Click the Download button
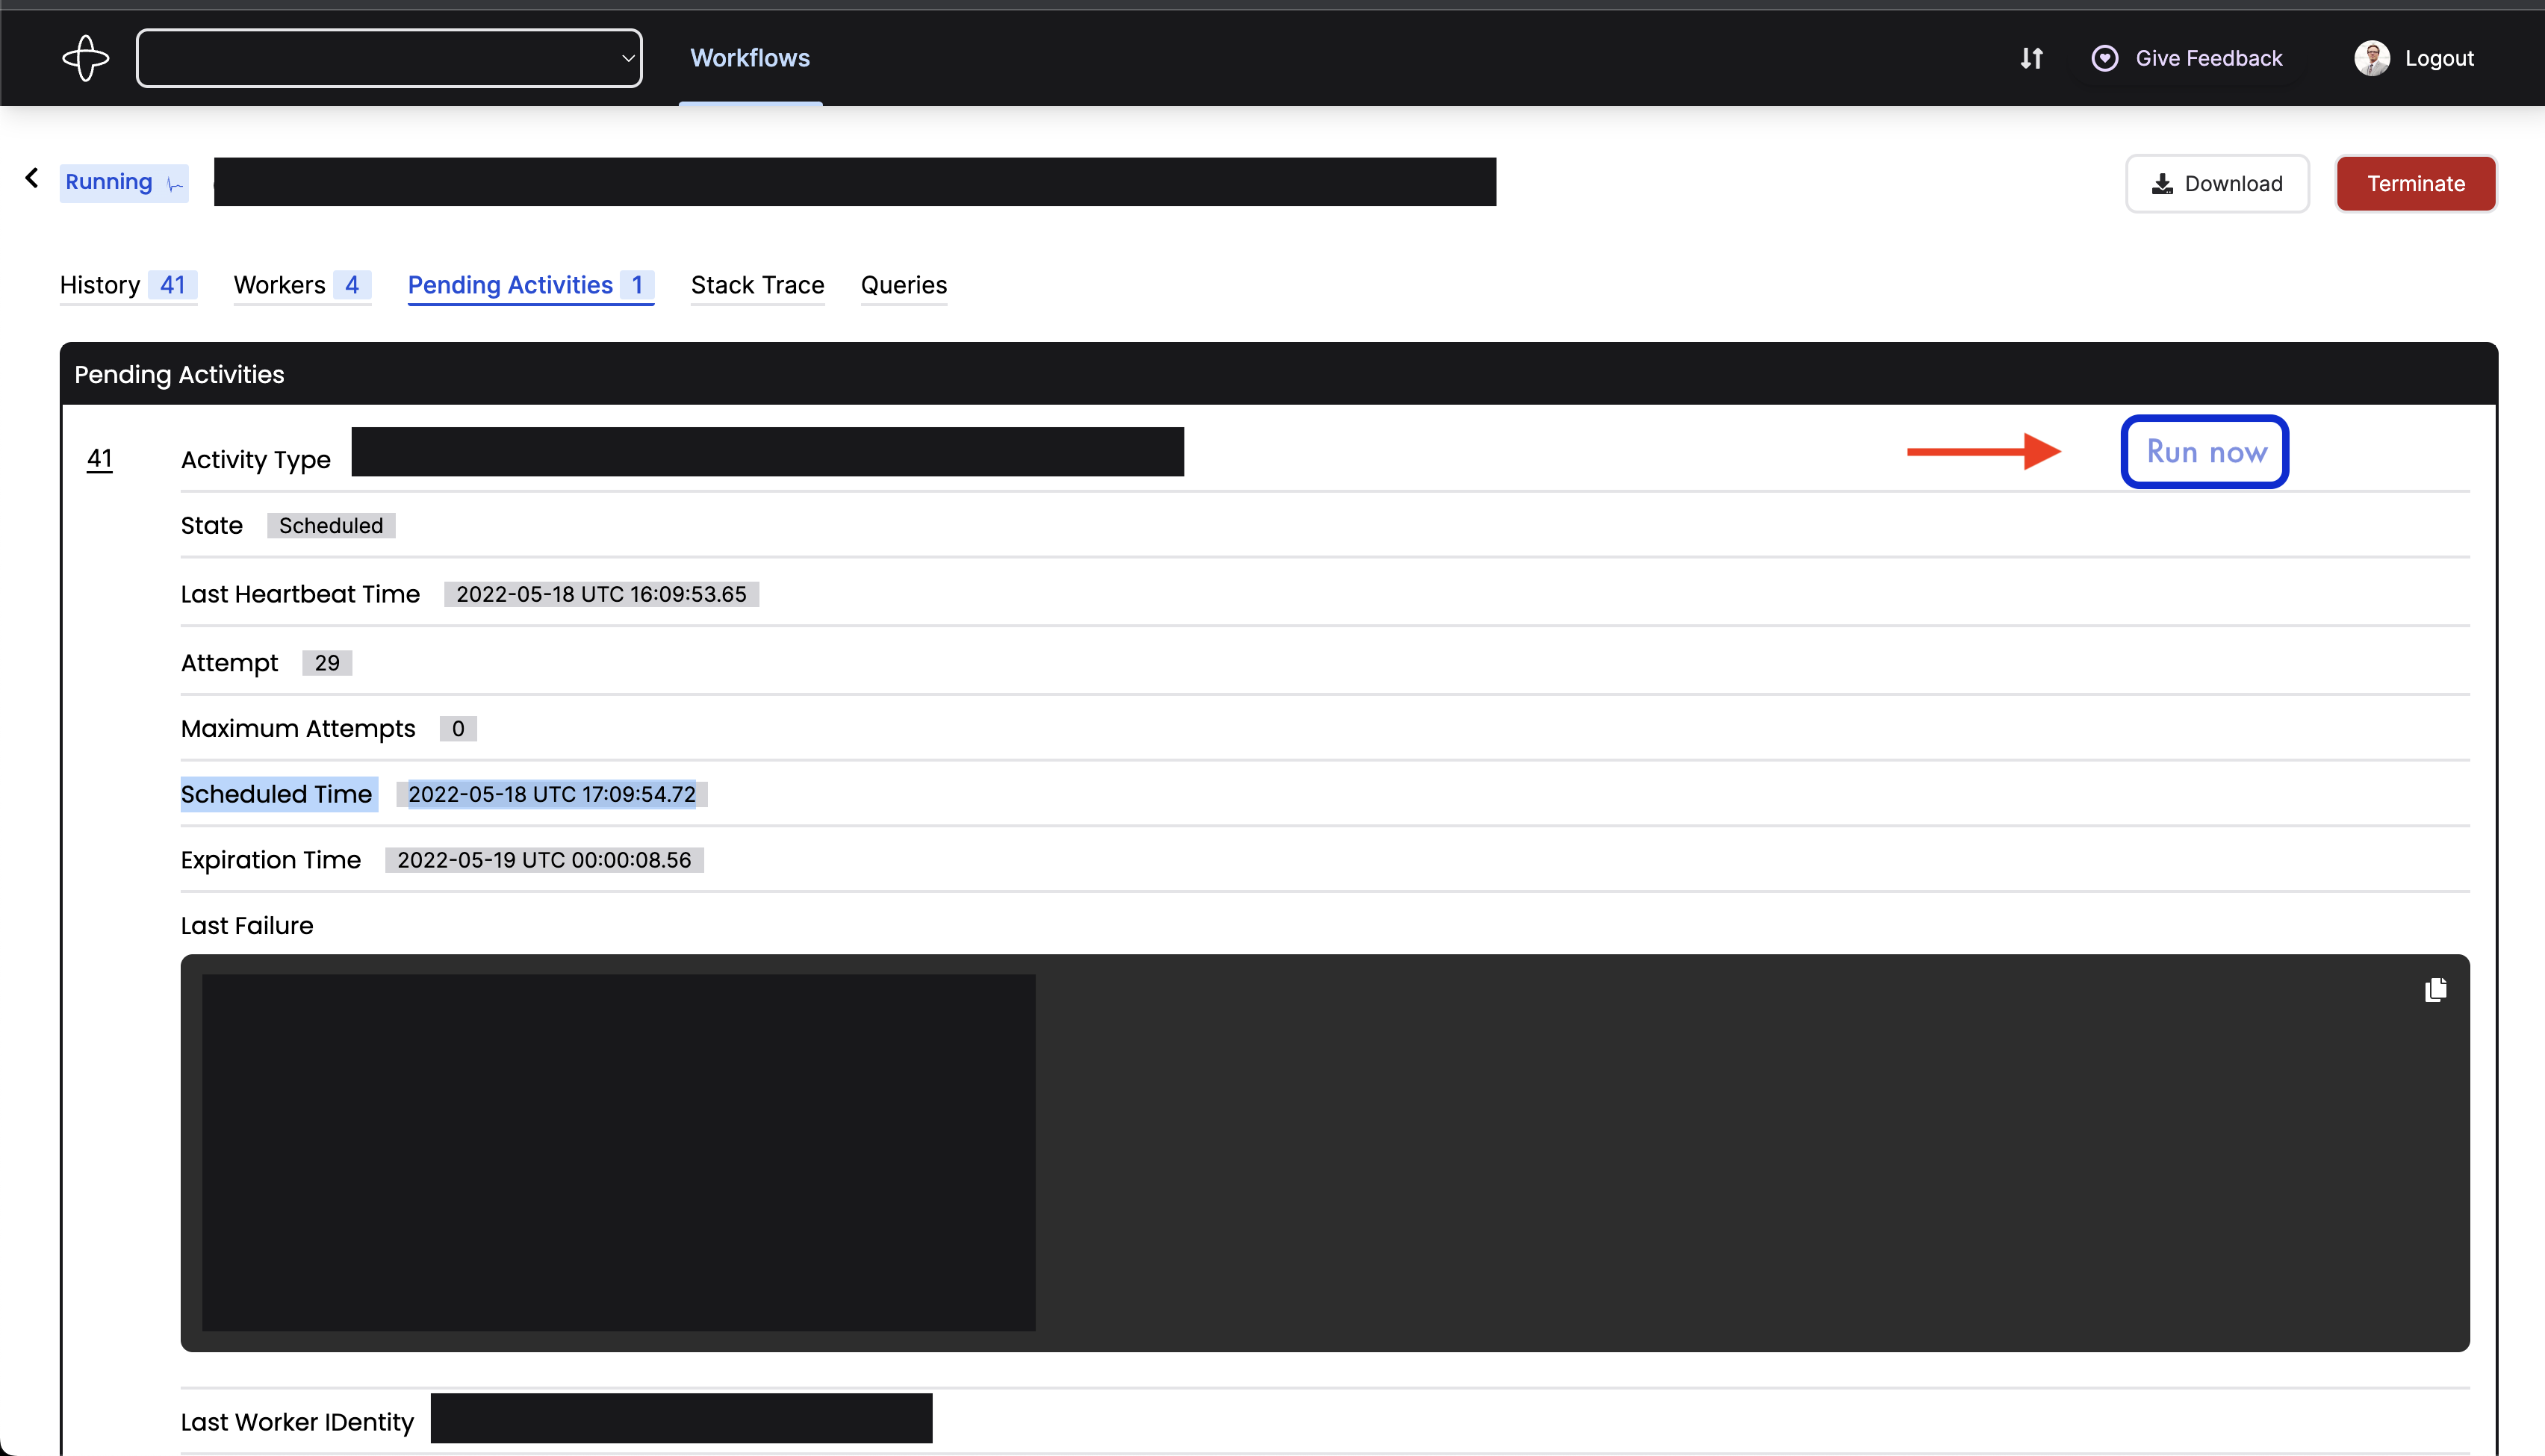The height and width of the screenshot is (1456, 2545). click(x=2217, y=183)
